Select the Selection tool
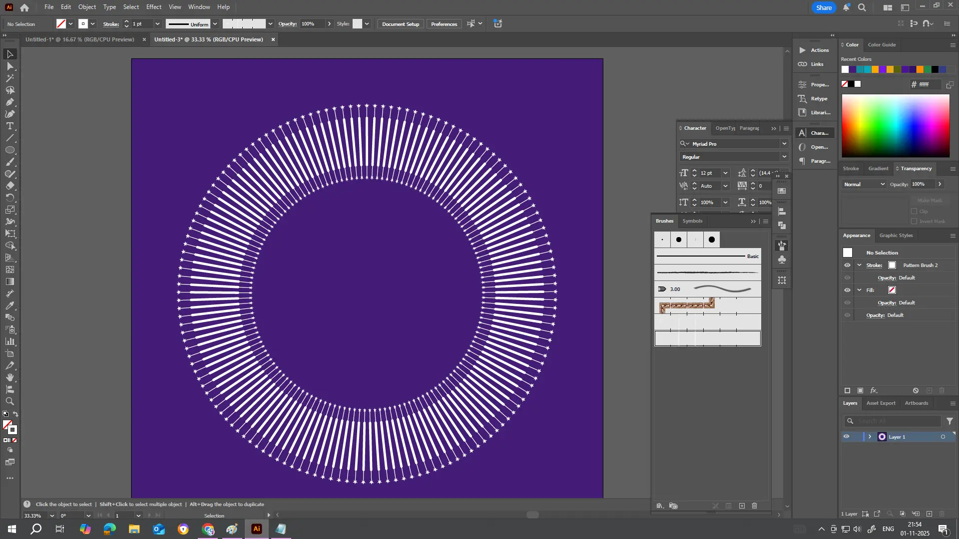 9,54
